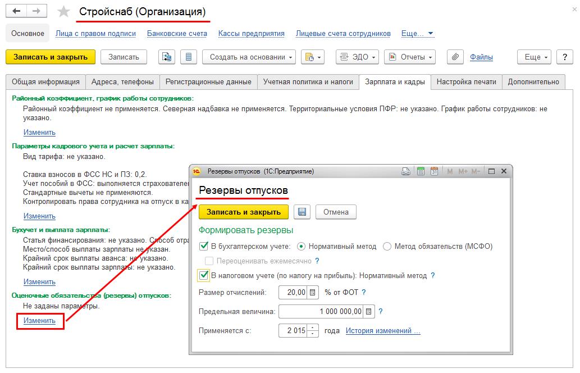Switch to Дополнительно tab
The width and height of the screenshot is (580, 373).
click(533, 82)
